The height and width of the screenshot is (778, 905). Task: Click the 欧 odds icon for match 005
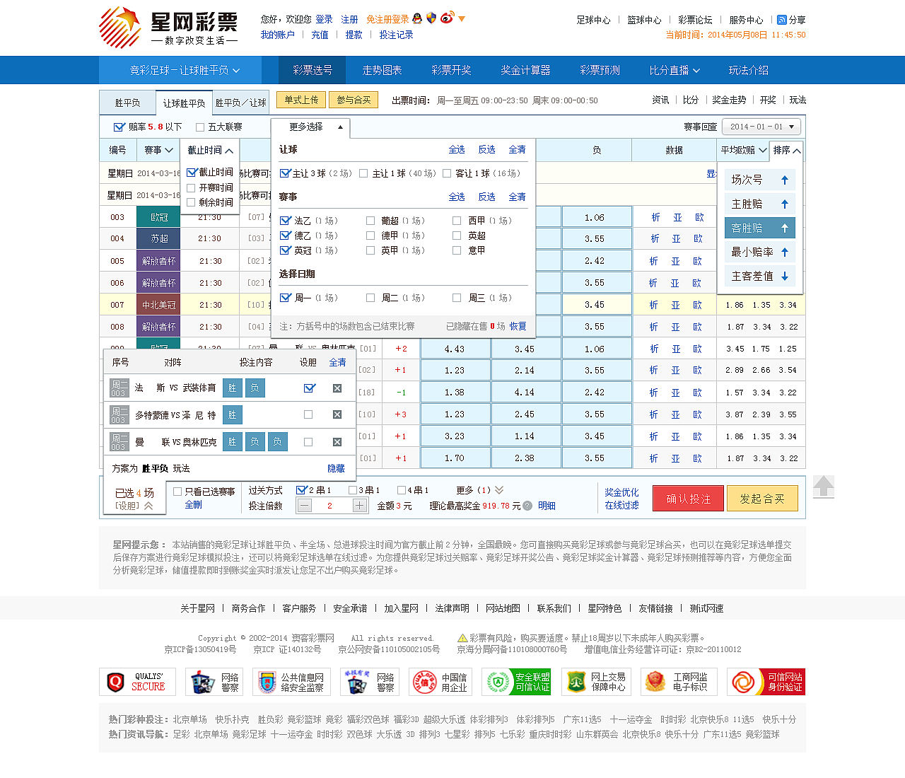tap(699, 260)
